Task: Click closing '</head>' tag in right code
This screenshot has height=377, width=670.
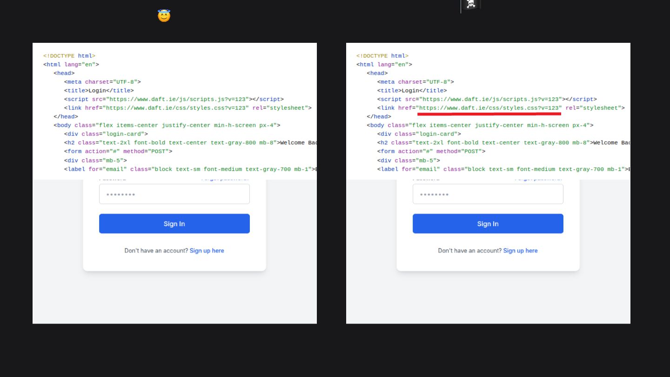Action: point(379,116)
